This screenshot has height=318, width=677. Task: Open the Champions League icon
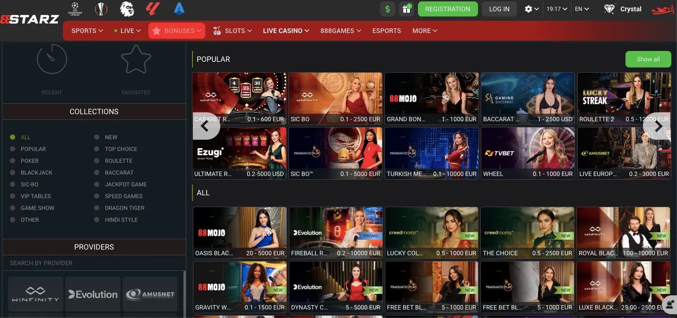tap(75, 8)
